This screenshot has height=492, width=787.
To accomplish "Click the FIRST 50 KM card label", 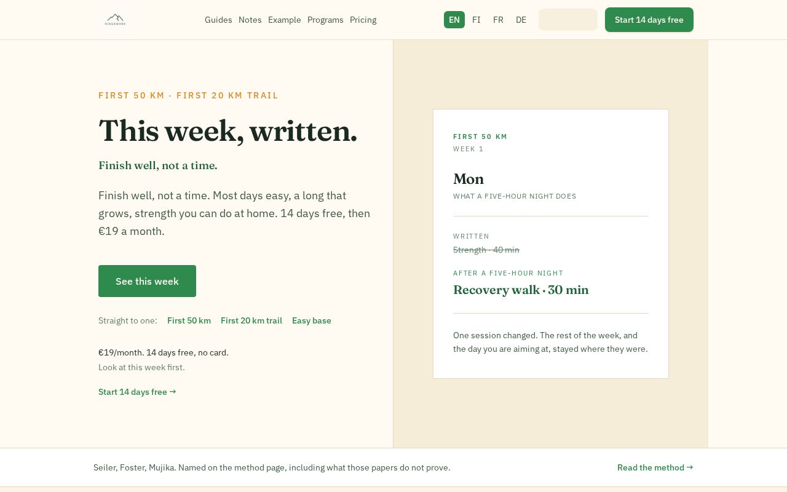I will (x=480, y=137).
